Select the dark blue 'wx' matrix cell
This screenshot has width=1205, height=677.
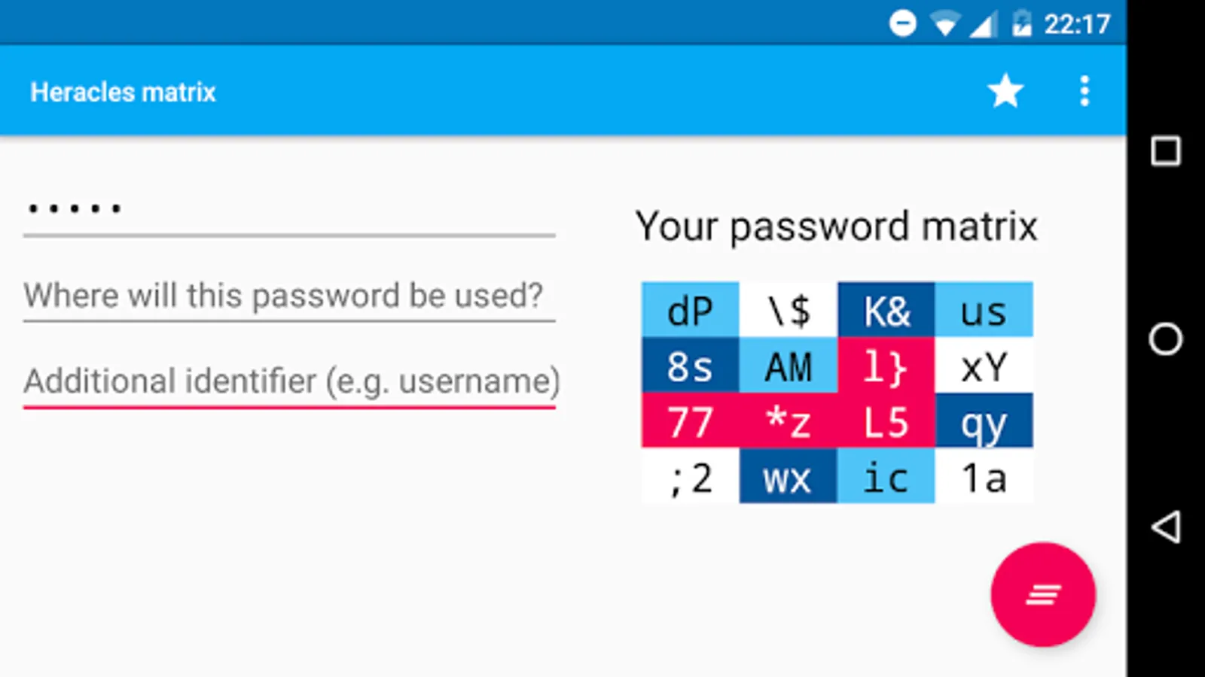click(788, 476)
